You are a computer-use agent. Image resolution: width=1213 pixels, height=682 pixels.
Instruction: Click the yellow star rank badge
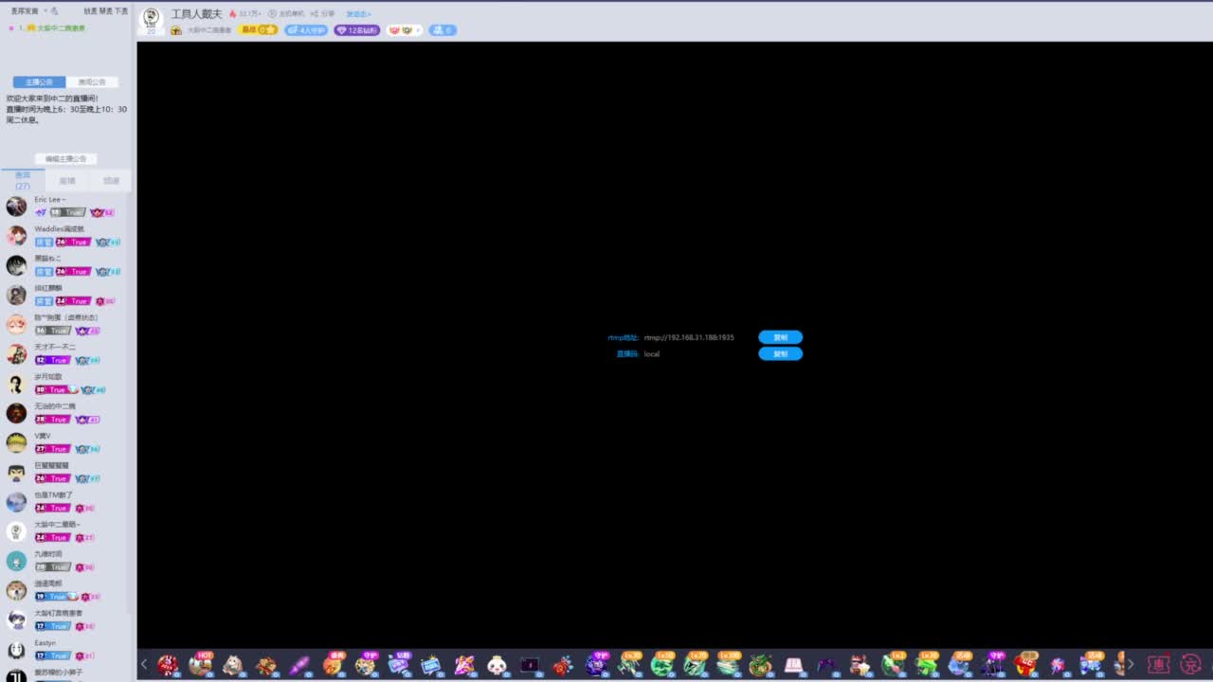(x=259, y=30)
